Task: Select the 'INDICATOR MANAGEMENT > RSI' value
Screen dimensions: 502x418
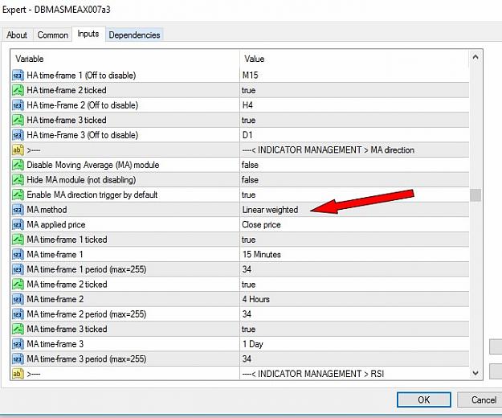Action: point(312,374)
